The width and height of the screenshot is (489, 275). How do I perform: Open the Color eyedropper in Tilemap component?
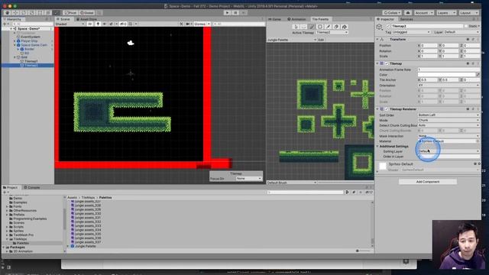478,75
